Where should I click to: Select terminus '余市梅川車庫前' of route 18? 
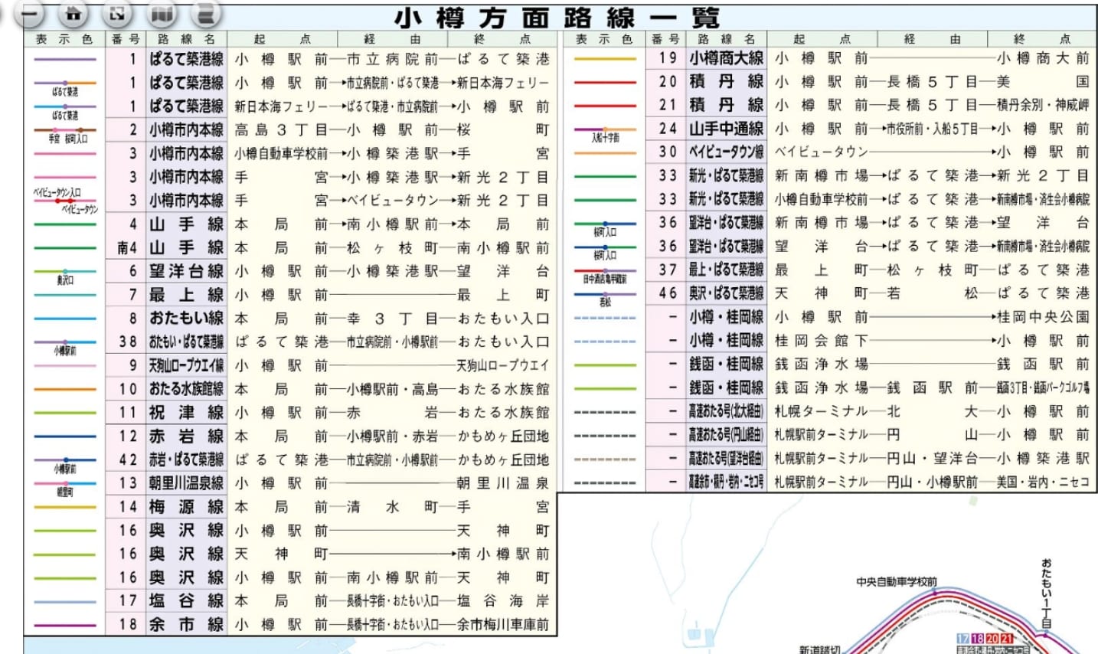click(503, 625)
